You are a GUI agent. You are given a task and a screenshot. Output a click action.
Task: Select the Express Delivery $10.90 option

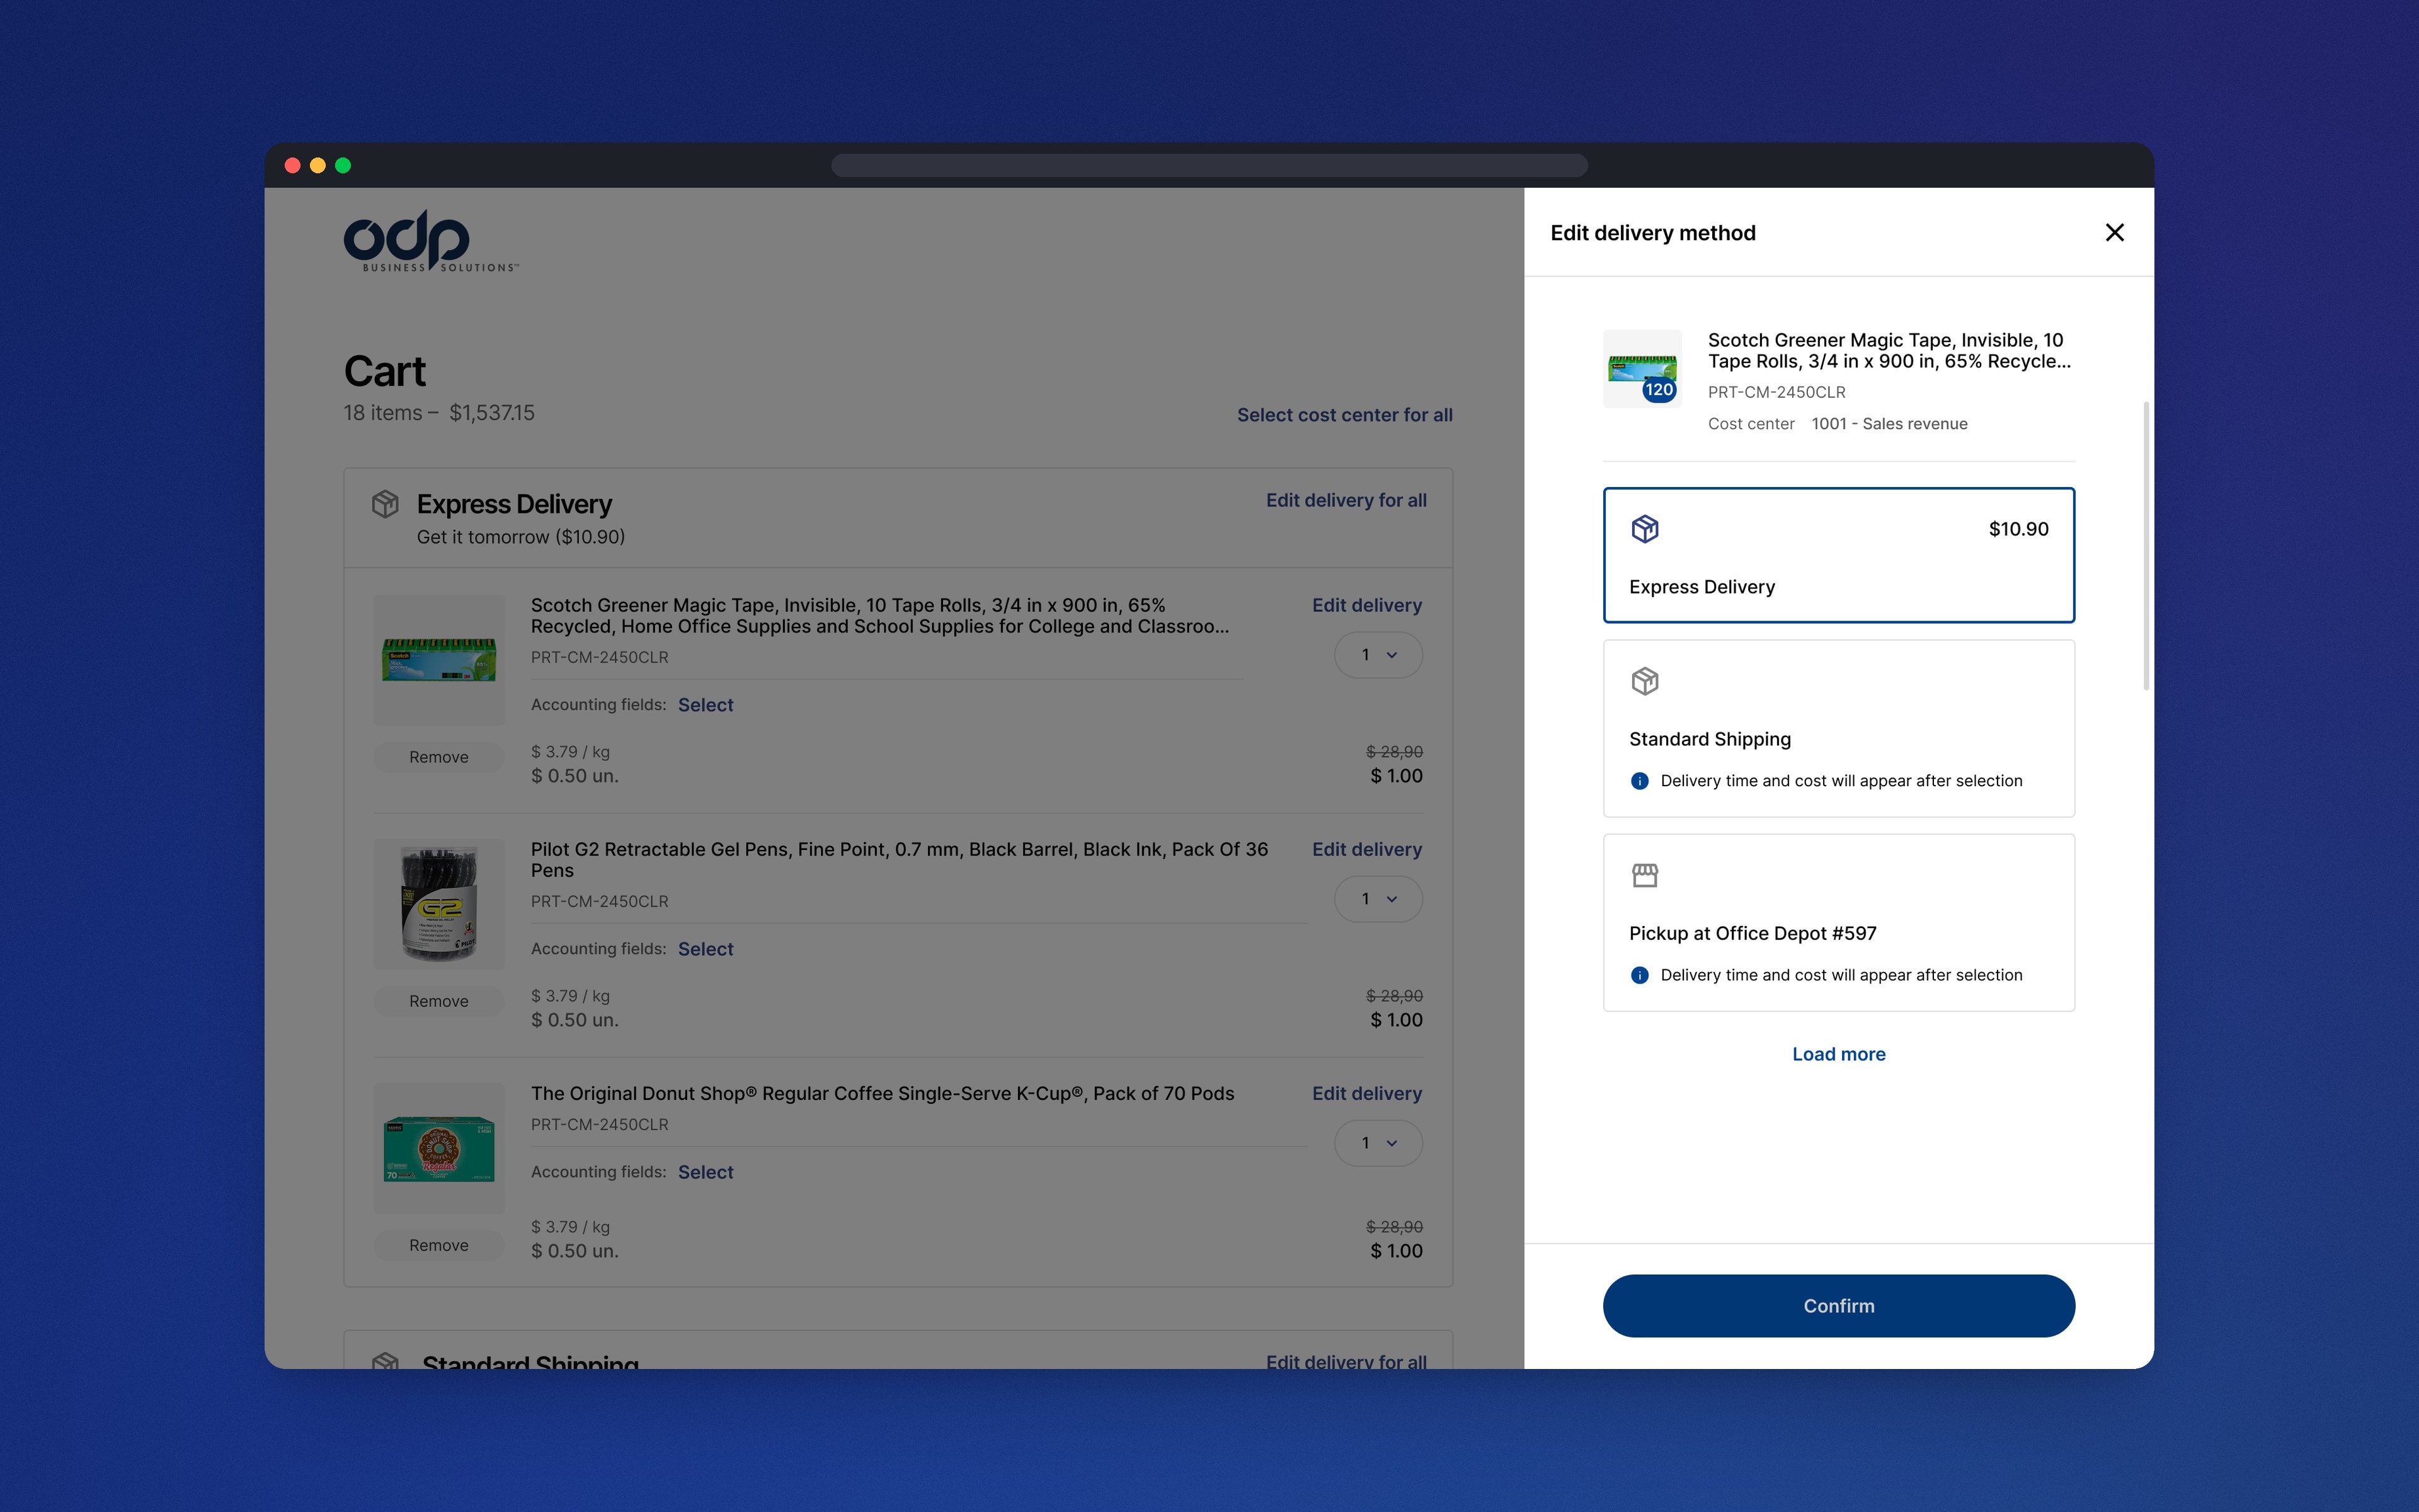point(1838,555)
